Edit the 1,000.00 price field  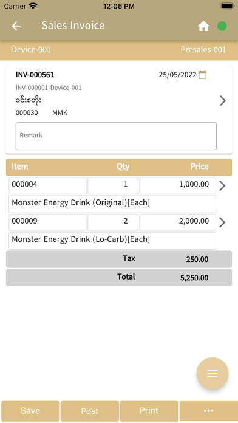[178, 185]
